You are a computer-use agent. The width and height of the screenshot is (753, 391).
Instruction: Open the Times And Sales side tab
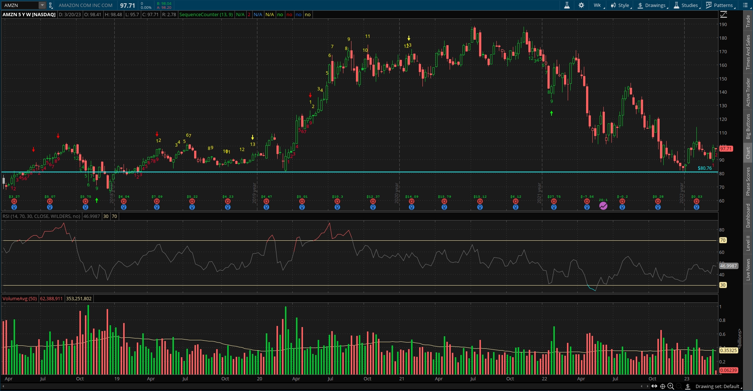748,52
